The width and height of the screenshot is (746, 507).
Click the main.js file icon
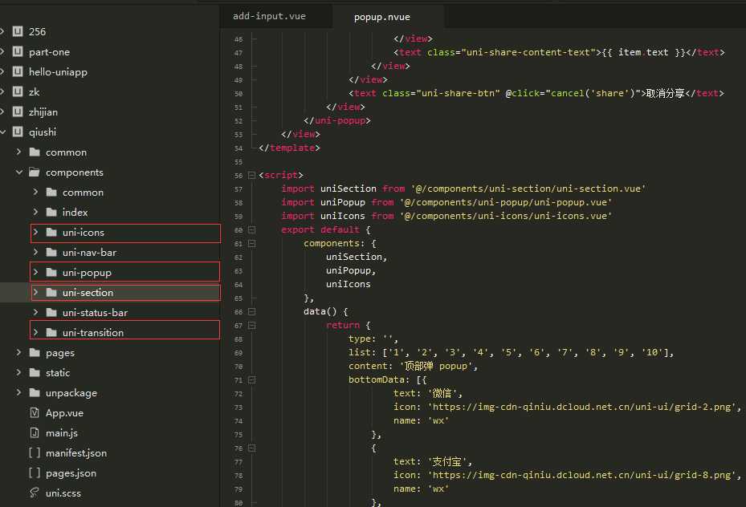click(x=35, y=432)
